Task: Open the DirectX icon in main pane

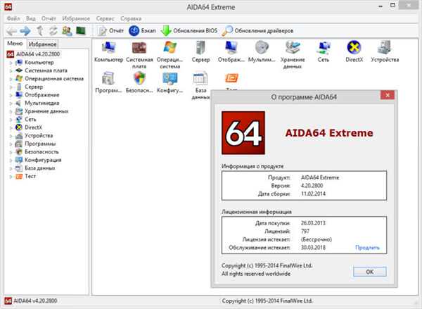Action: 354,51
